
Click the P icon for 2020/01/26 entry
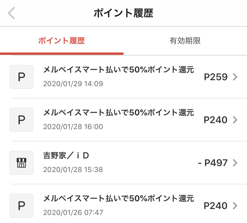click(21, 206)
